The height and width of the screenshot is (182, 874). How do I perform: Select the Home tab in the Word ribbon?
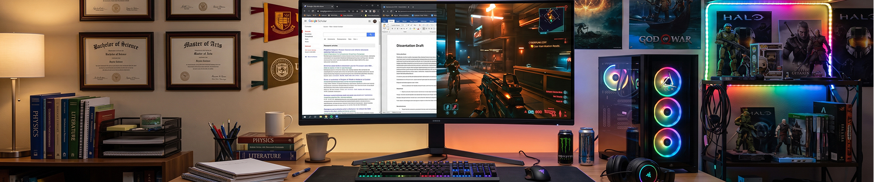391,21
